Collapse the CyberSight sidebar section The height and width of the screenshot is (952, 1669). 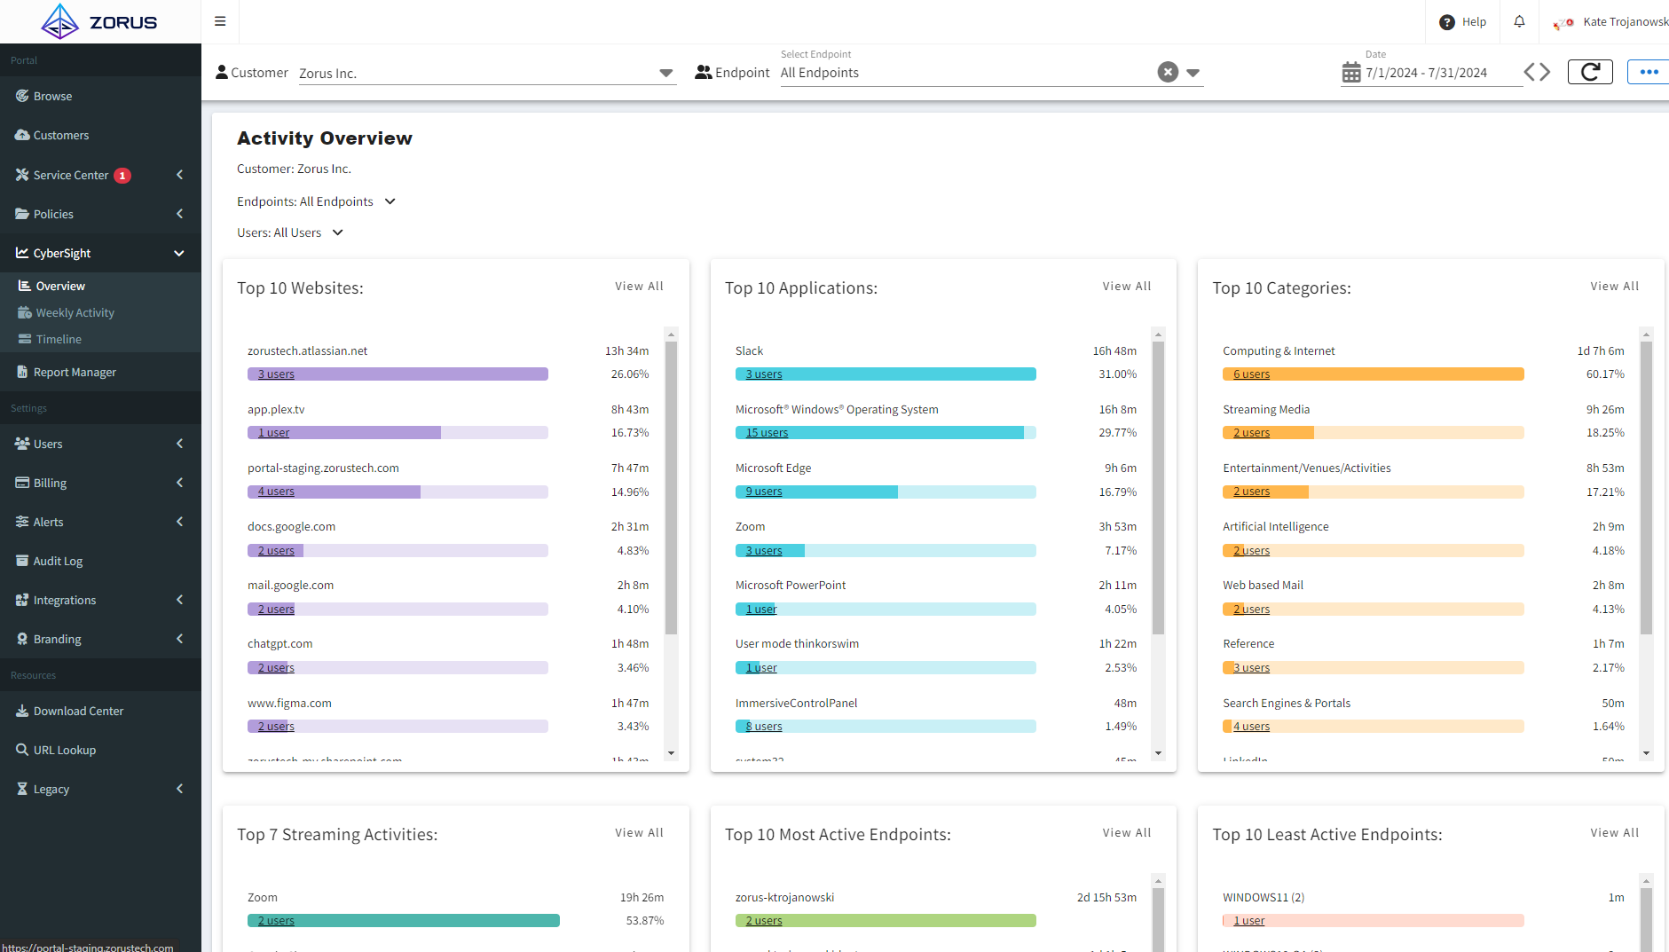click(x=178, y=253)
